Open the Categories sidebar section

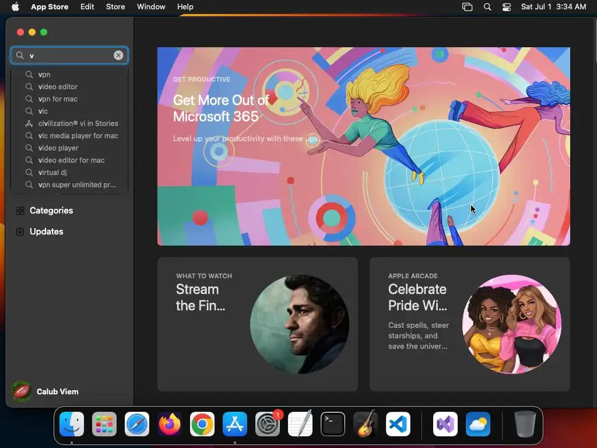pos(69,211)
